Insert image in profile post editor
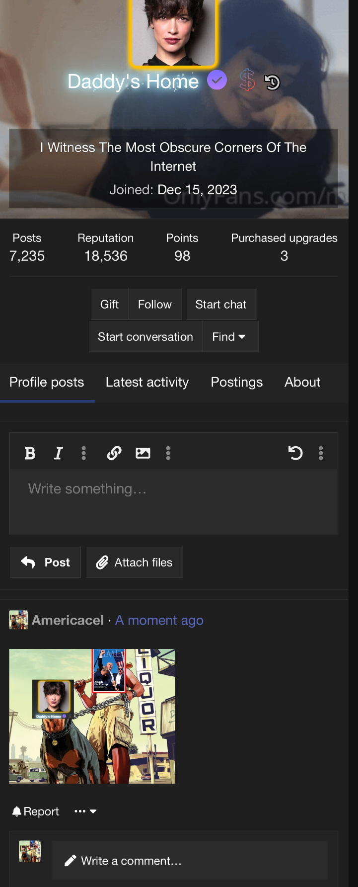 click(143, 453)
